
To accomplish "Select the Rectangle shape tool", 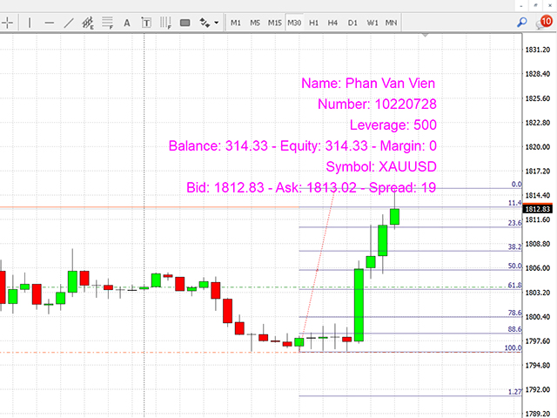I will (185, 24).
